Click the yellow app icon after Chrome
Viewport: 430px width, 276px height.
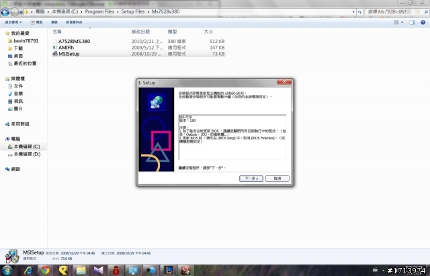point(63,270)
